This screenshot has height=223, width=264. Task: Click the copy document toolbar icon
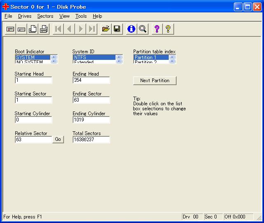pos(33,29)
